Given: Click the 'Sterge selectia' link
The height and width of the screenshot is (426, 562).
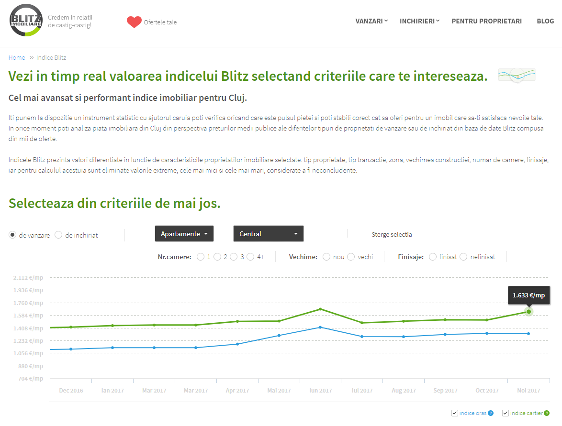Looking at the screenshot, I should (392, 235).
